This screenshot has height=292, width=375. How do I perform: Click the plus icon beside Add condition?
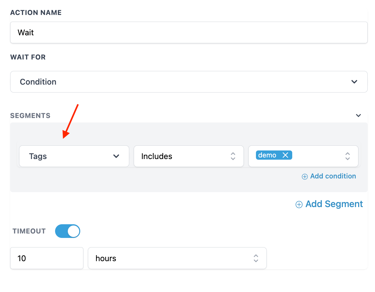(305, 177)
